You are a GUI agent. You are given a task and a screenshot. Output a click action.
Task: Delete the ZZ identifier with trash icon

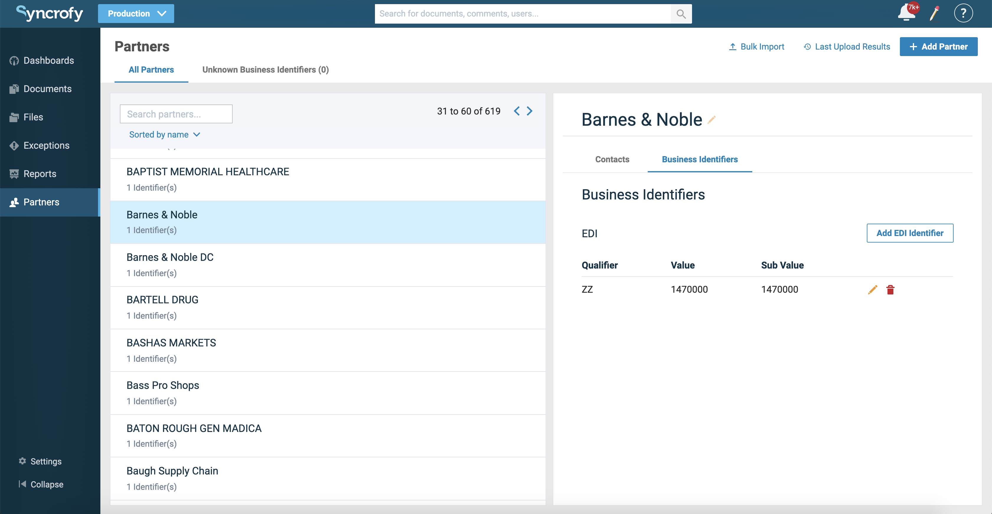coord(890,289)
